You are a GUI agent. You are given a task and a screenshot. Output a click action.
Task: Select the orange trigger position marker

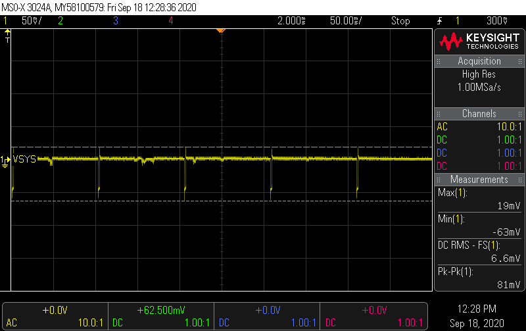pos(220,31)
